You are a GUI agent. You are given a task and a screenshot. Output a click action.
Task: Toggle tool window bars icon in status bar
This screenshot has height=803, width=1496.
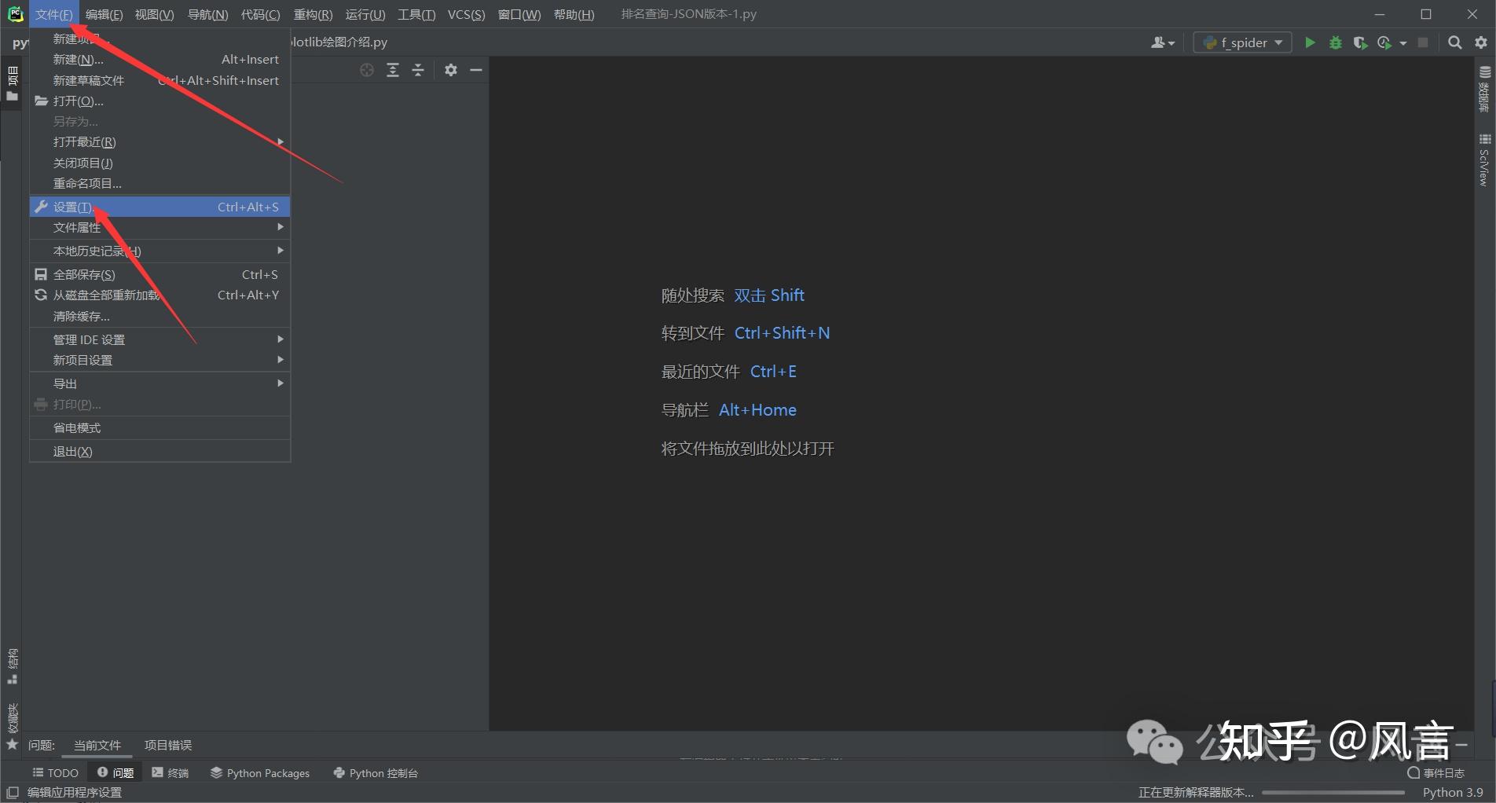pos(13,792)
